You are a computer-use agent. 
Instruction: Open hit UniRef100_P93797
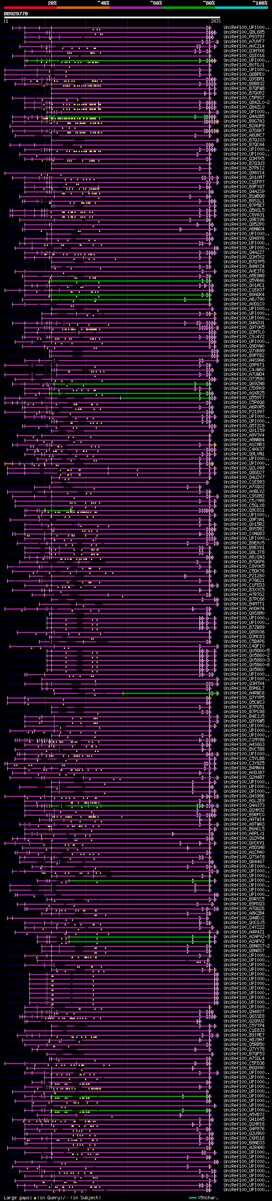(244, 37)
